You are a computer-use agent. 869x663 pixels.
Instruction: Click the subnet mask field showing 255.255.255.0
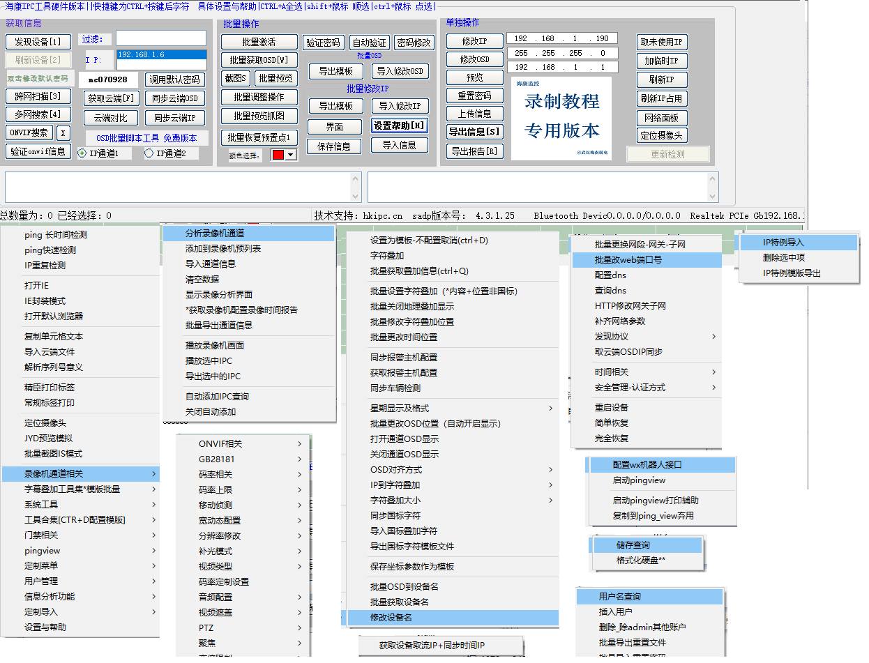[562, 53]
